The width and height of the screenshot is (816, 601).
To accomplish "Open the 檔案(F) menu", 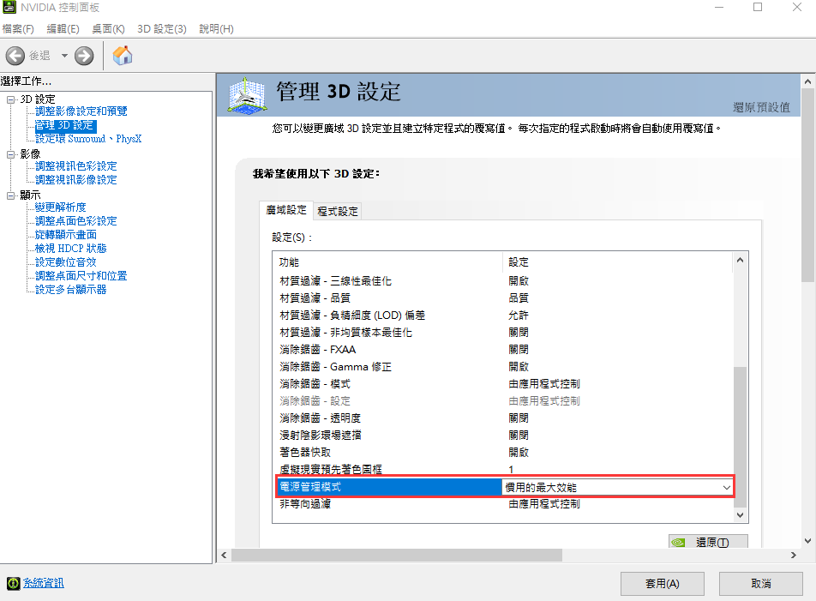I will 18,29.
